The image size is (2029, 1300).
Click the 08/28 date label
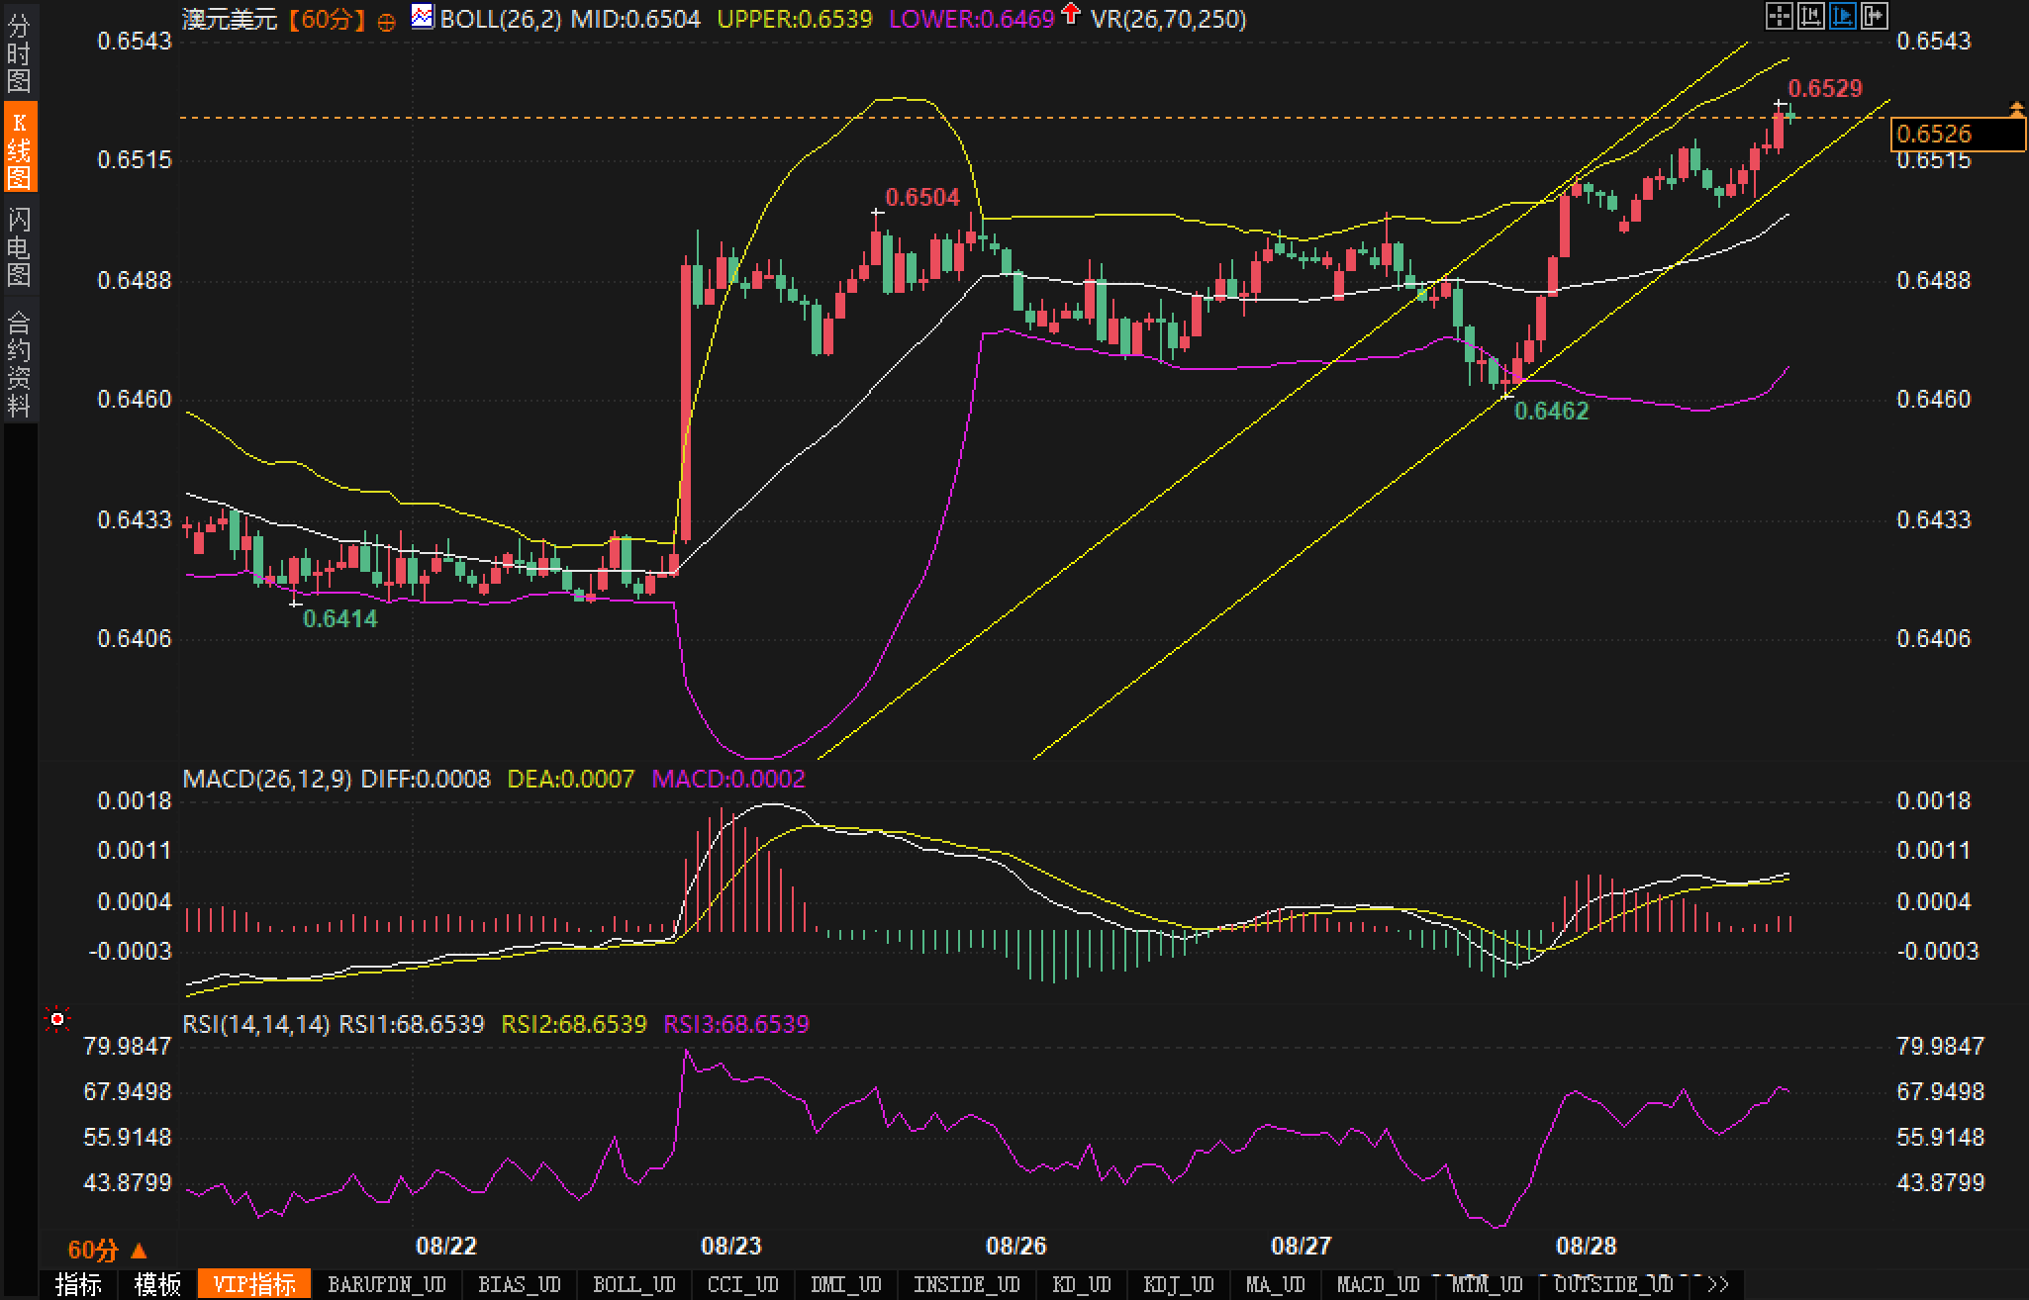(1587, 1246)
